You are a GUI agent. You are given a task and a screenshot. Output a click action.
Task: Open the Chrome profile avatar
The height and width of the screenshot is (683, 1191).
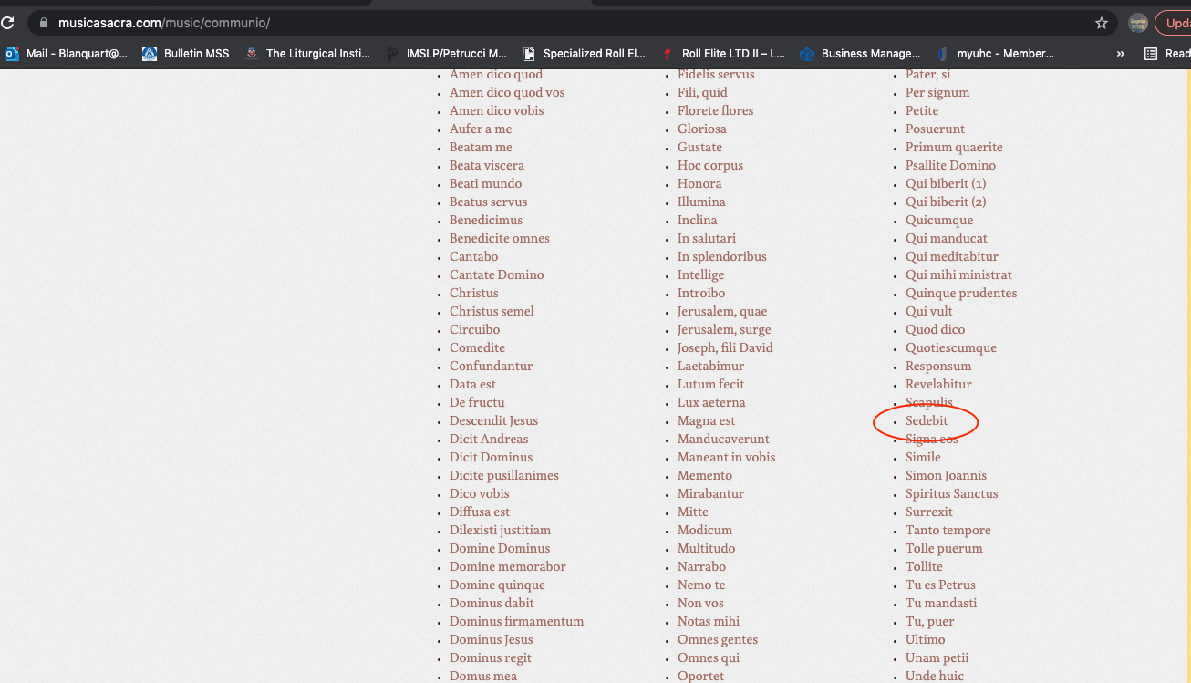pos(1137,23)
